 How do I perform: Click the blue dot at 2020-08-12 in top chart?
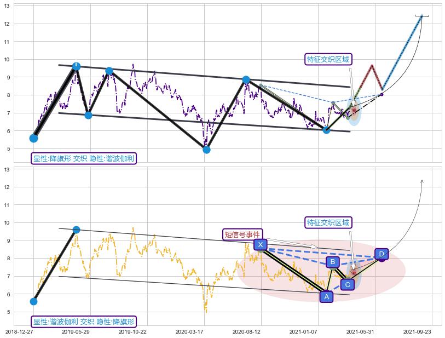tap(246, 79)
